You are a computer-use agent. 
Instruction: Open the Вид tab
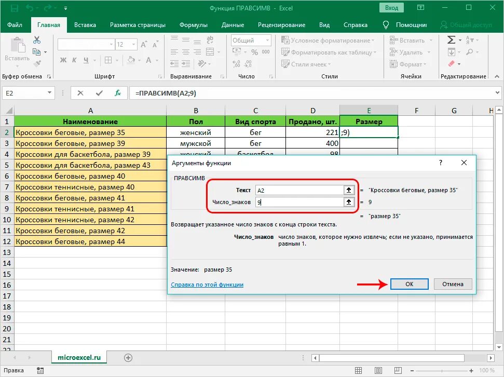[324, 25]
